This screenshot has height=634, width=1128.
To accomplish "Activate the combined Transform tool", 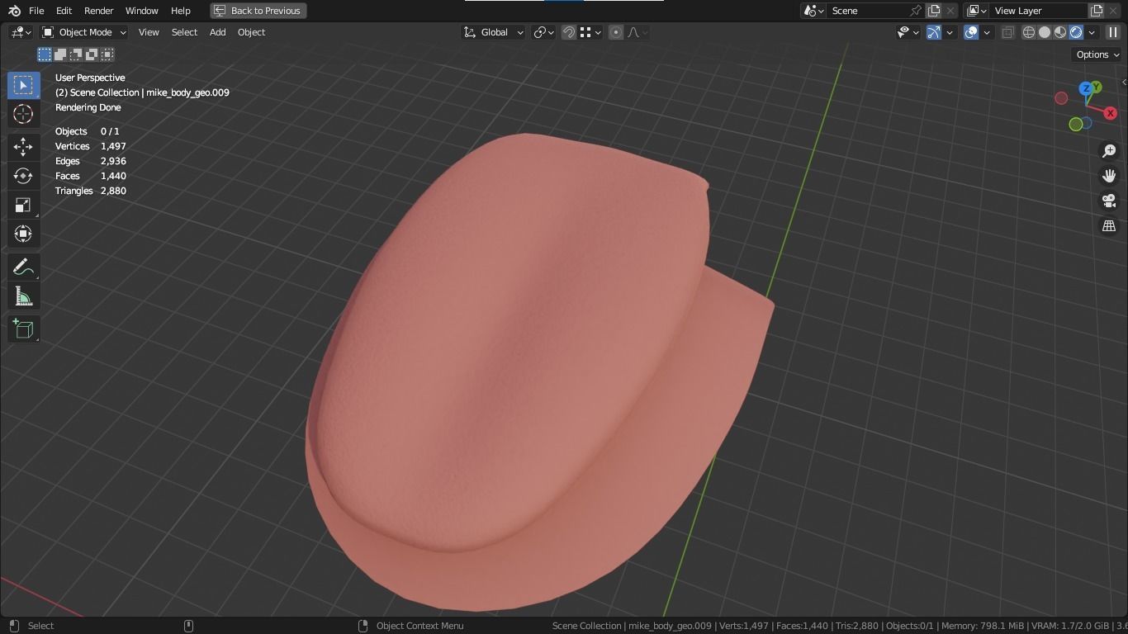I will click(23, 234).
